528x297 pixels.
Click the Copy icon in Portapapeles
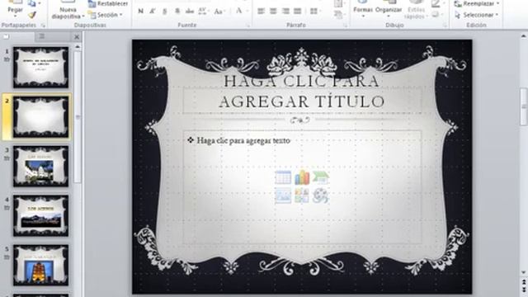tap(31, 3)
